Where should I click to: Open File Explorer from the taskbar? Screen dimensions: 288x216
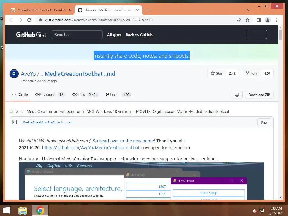(x=23, y=210)
